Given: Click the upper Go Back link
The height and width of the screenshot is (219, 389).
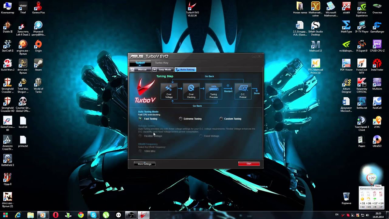Looking at the screenshot, I should (x=209, y=76).
